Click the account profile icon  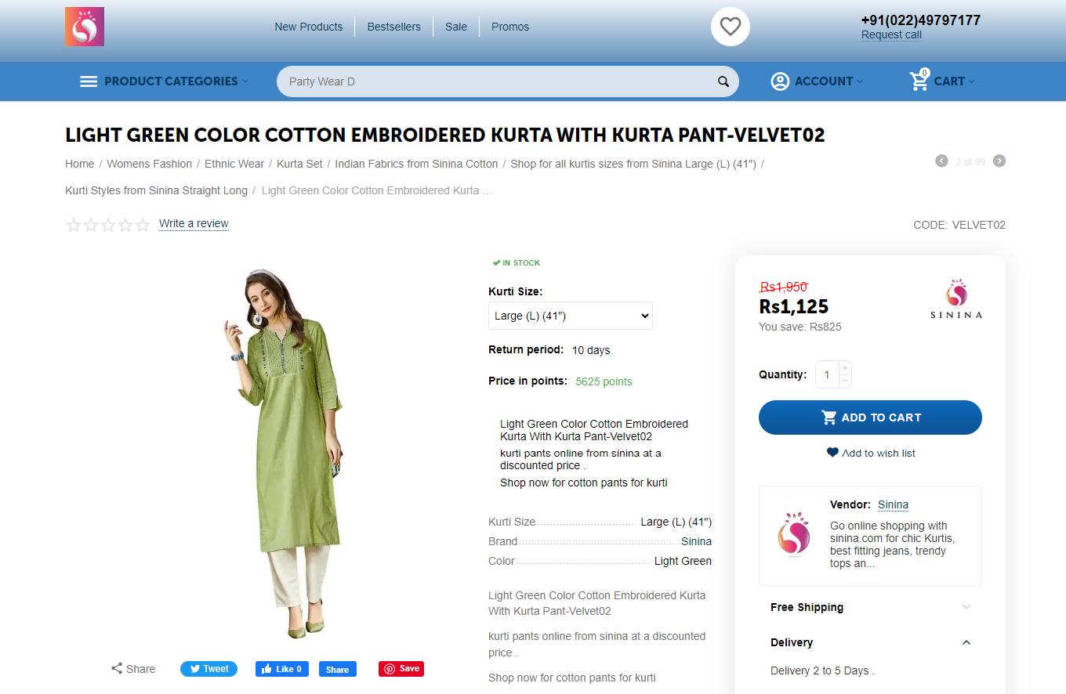tap(780, 81)
